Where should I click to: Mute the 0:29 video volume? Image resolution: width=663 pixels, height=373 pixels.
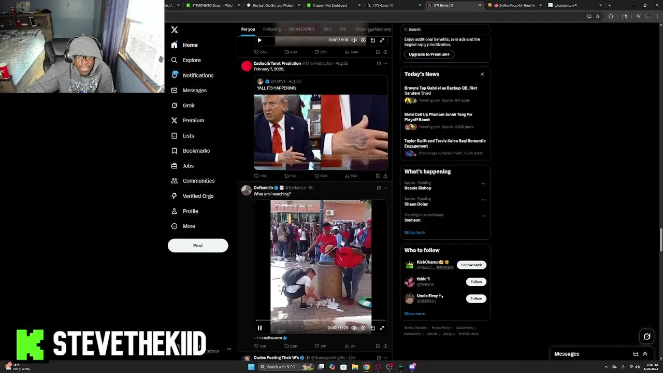tap(354, 328)
